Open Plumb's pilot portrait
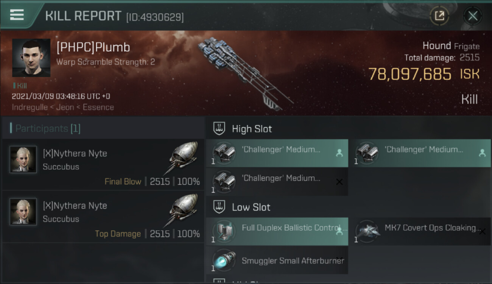492x284 pixels. coord(31,58)
